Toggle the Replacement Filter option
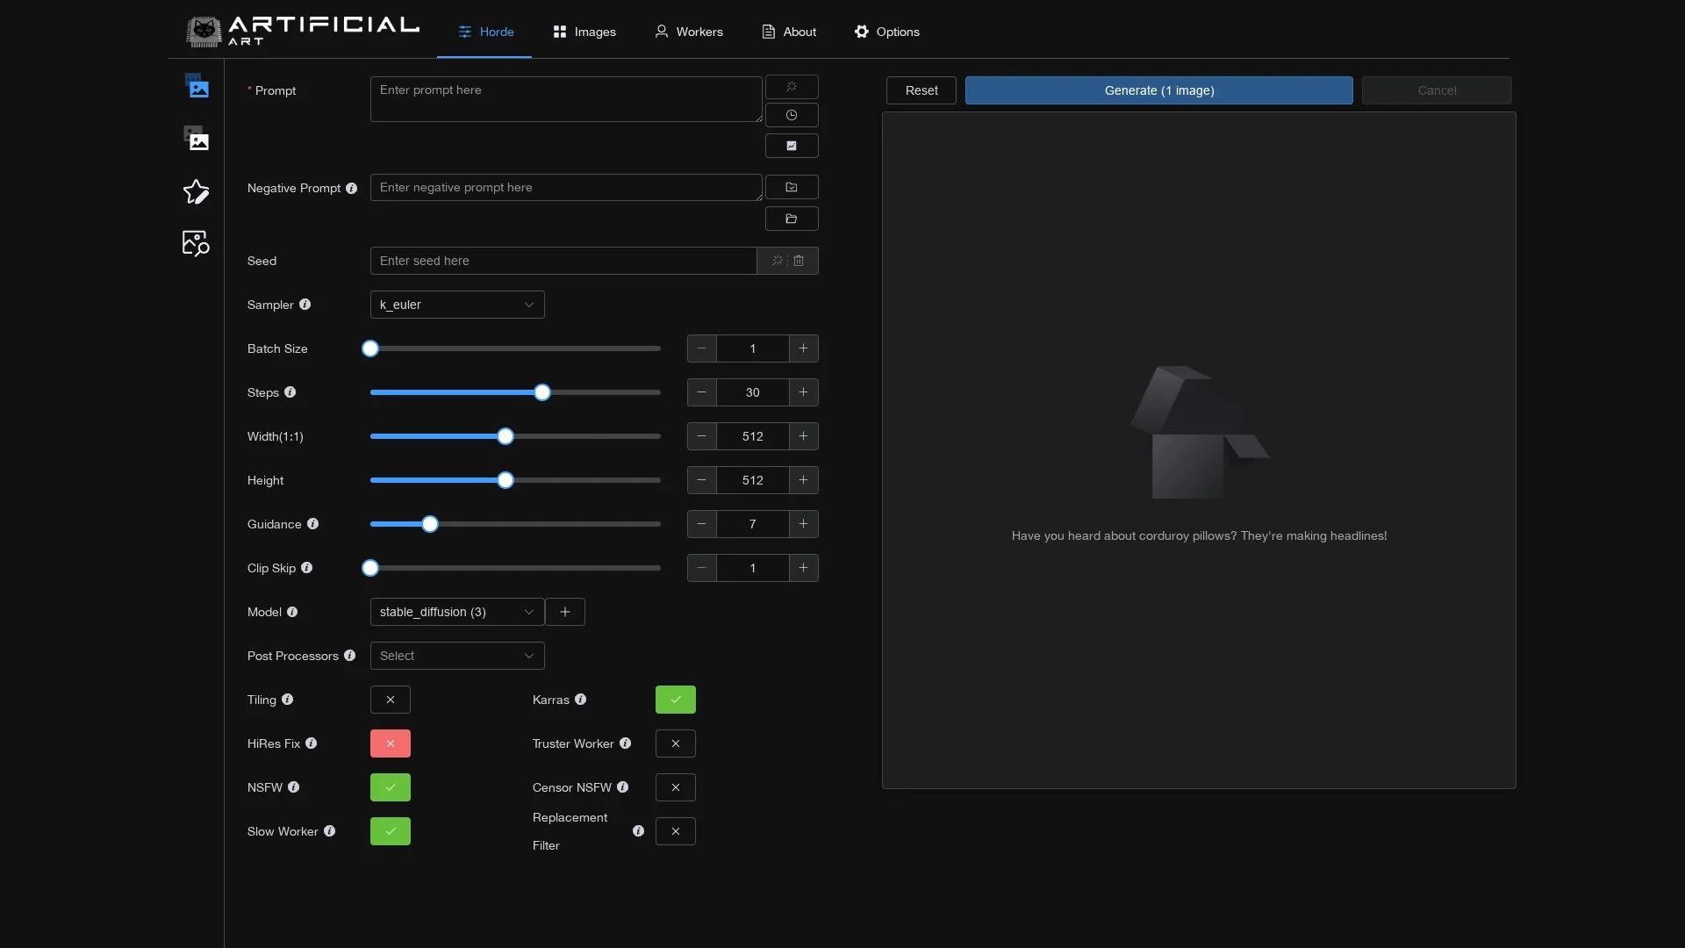Screen dimensions: 1685x948 pyautogui.click(x=676, y=831)
